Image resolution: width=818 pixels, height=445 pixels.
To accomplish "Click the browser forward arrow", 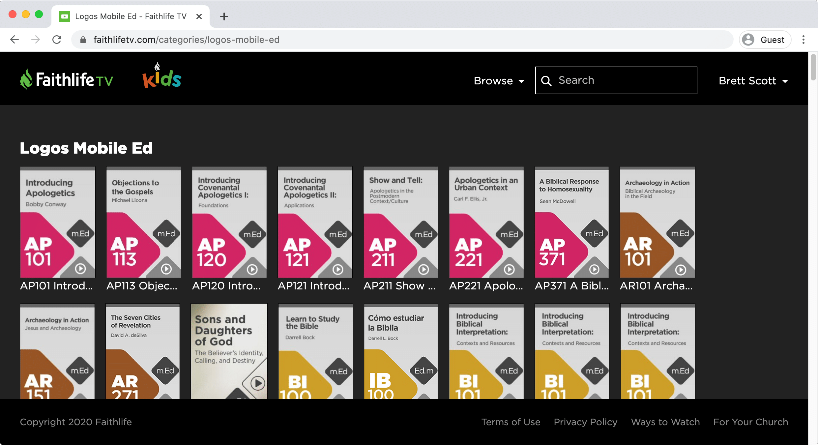I will point(36,40).
